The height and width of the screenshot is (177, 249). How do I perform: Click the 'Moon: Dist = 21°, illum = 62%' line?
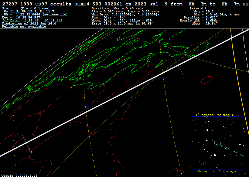122,21
